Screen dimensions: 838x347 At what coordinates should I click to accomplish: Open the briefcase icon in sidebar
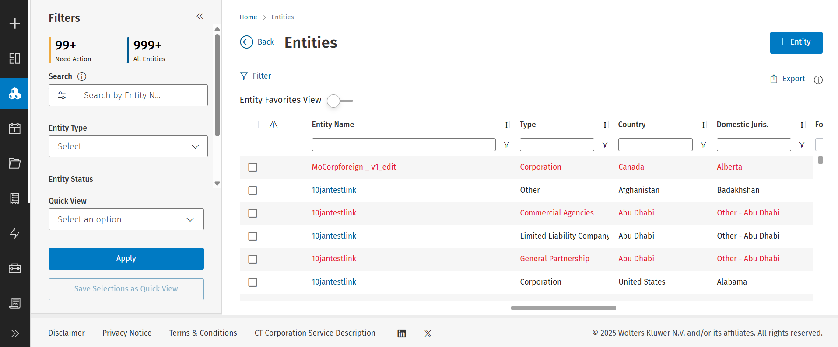point(15,268)
